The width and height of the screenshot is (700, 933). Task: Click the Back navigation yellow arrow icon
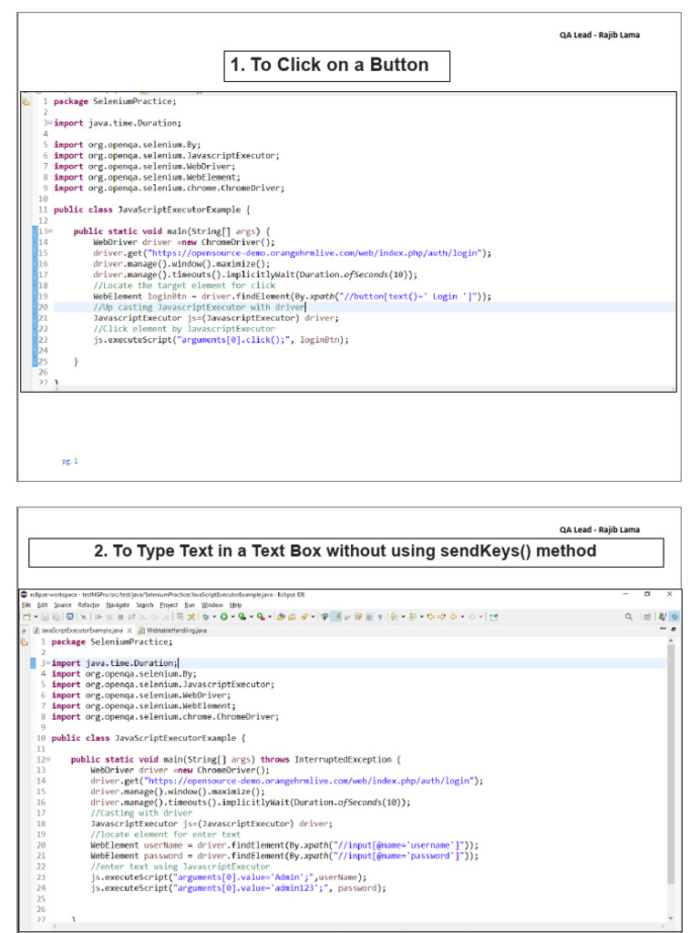(x=454, y=617)
